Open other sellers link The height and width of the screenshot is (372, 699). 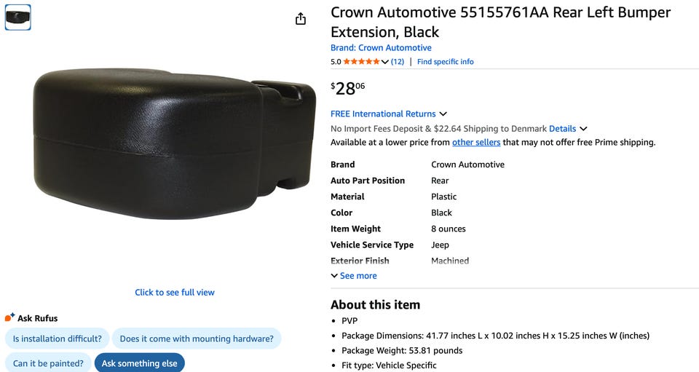point(476,143)
